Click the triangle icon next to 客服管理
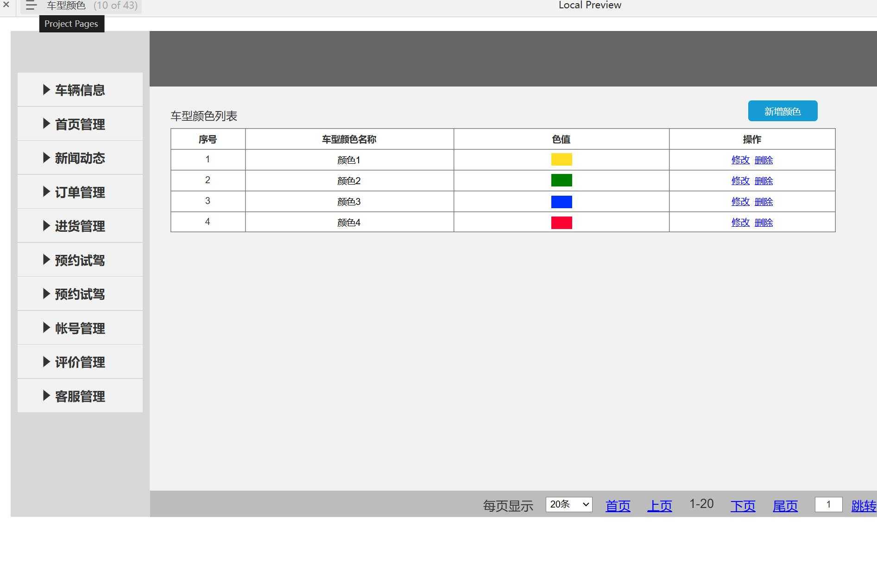 pos(46,396)
